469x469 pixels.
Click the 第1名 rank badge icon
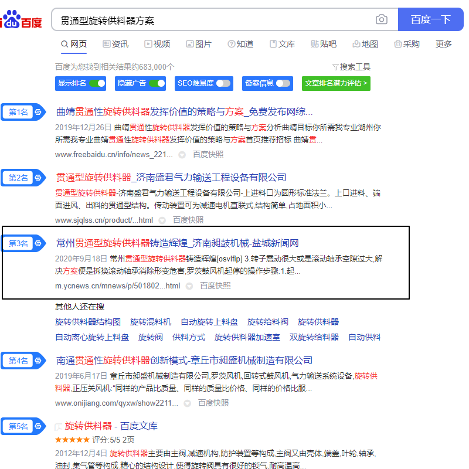tap(23, 112)
